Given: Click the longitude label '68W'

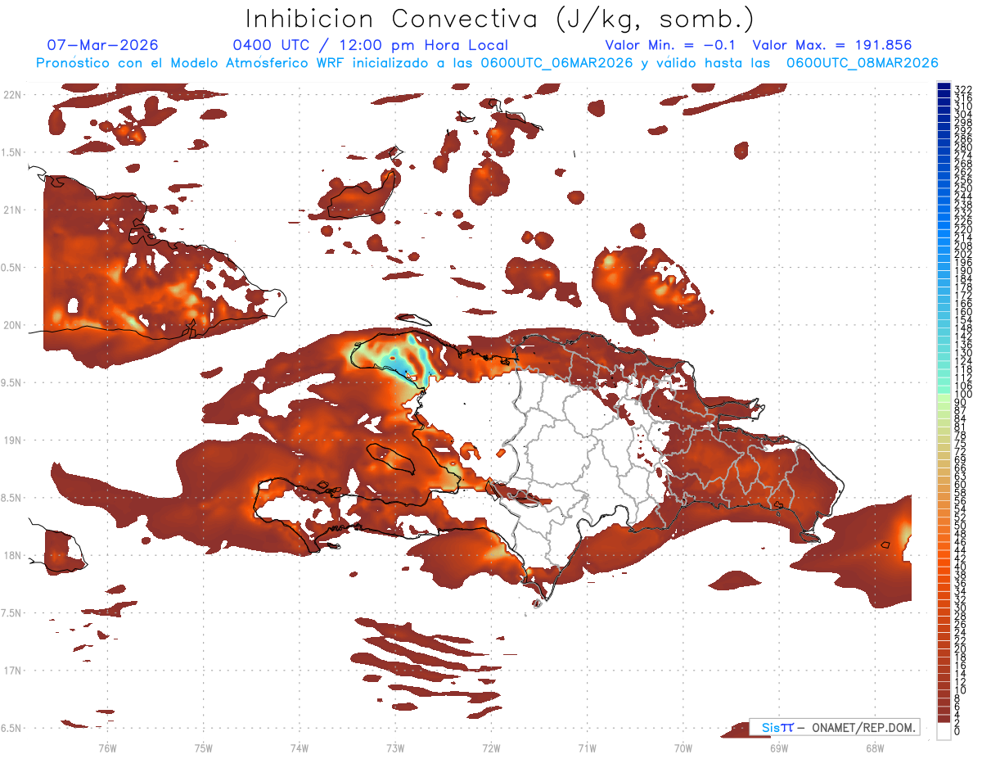Looking at the screenshot, I should (x=875, y=747).
